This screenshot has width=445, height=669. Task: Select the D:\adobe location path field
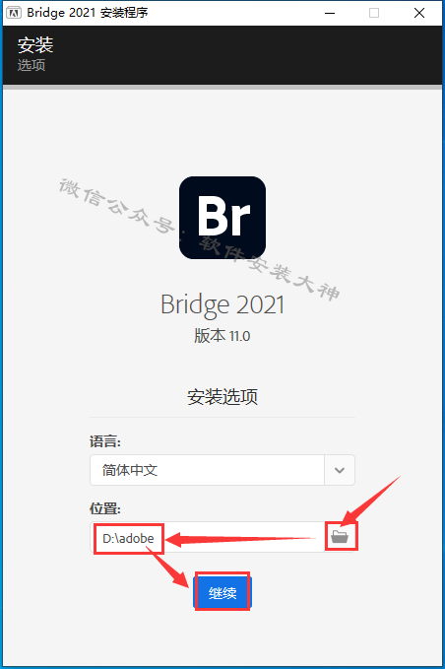click(207, 537)
